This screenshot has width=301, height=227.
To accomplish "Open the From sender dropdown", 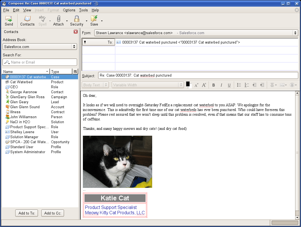I will point(196,33).
